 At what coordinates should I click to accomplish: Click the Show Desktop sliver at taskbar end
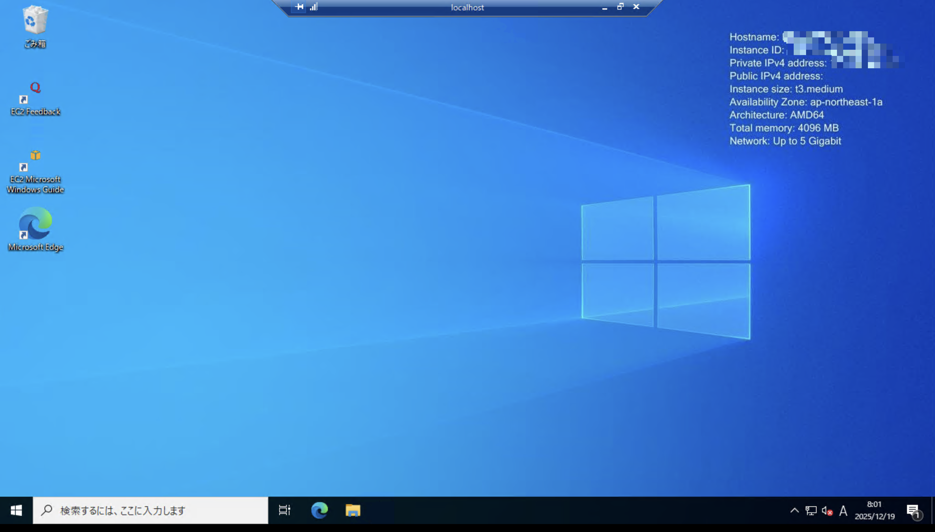tap(933, 510)
